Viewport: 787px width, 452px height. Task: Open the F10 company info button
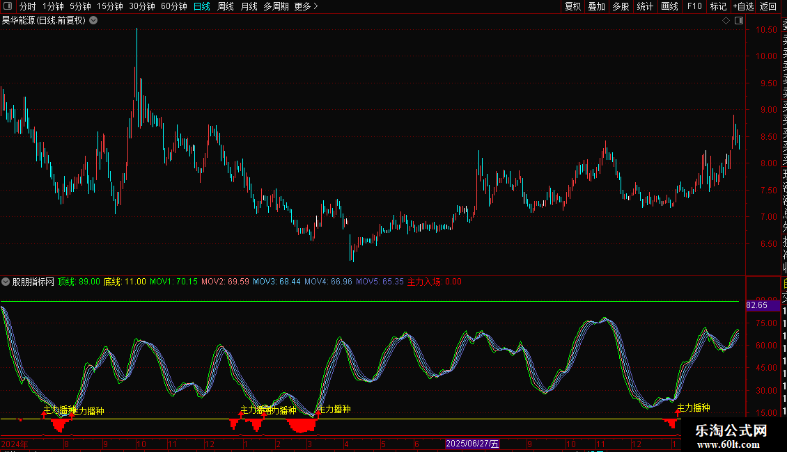(694, 6)
